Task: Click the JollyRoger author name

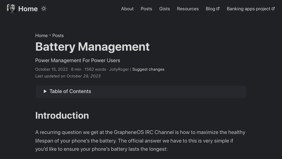Action: (119, 69)
